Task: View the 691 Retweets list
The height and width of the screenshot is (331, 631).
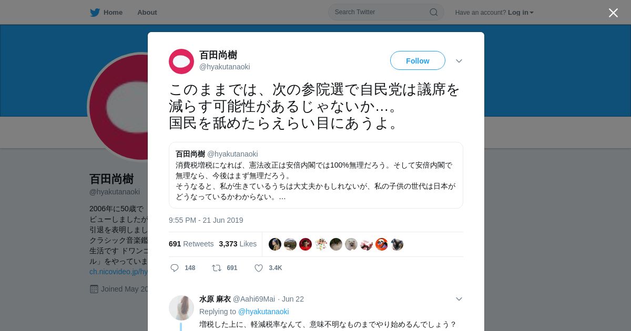Action: pos(191,244)
